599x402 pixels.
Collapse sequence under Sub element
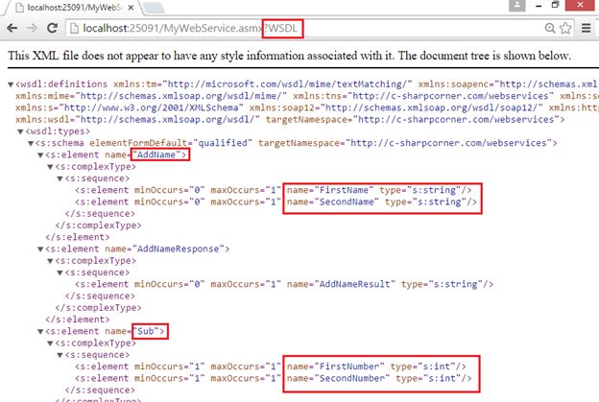(x=60, y=355)
